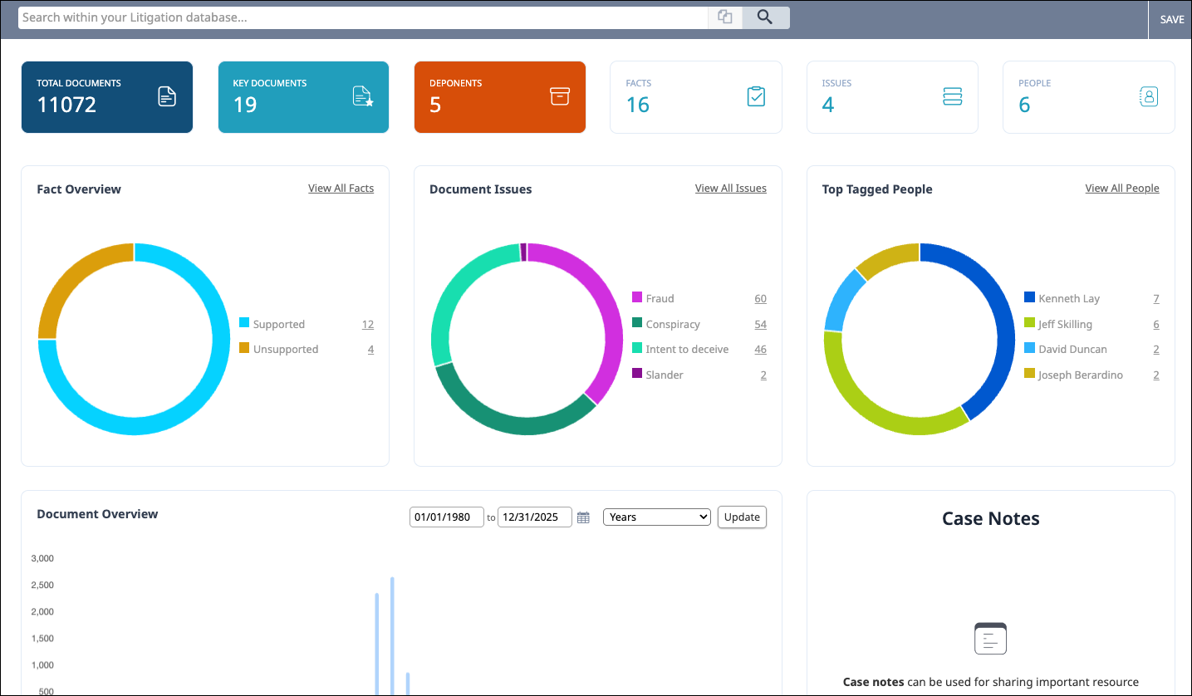Open the Deponents 5 card
Image resolution: width=1192 pixels, height=696 pixels.
[x=500, y=97]
